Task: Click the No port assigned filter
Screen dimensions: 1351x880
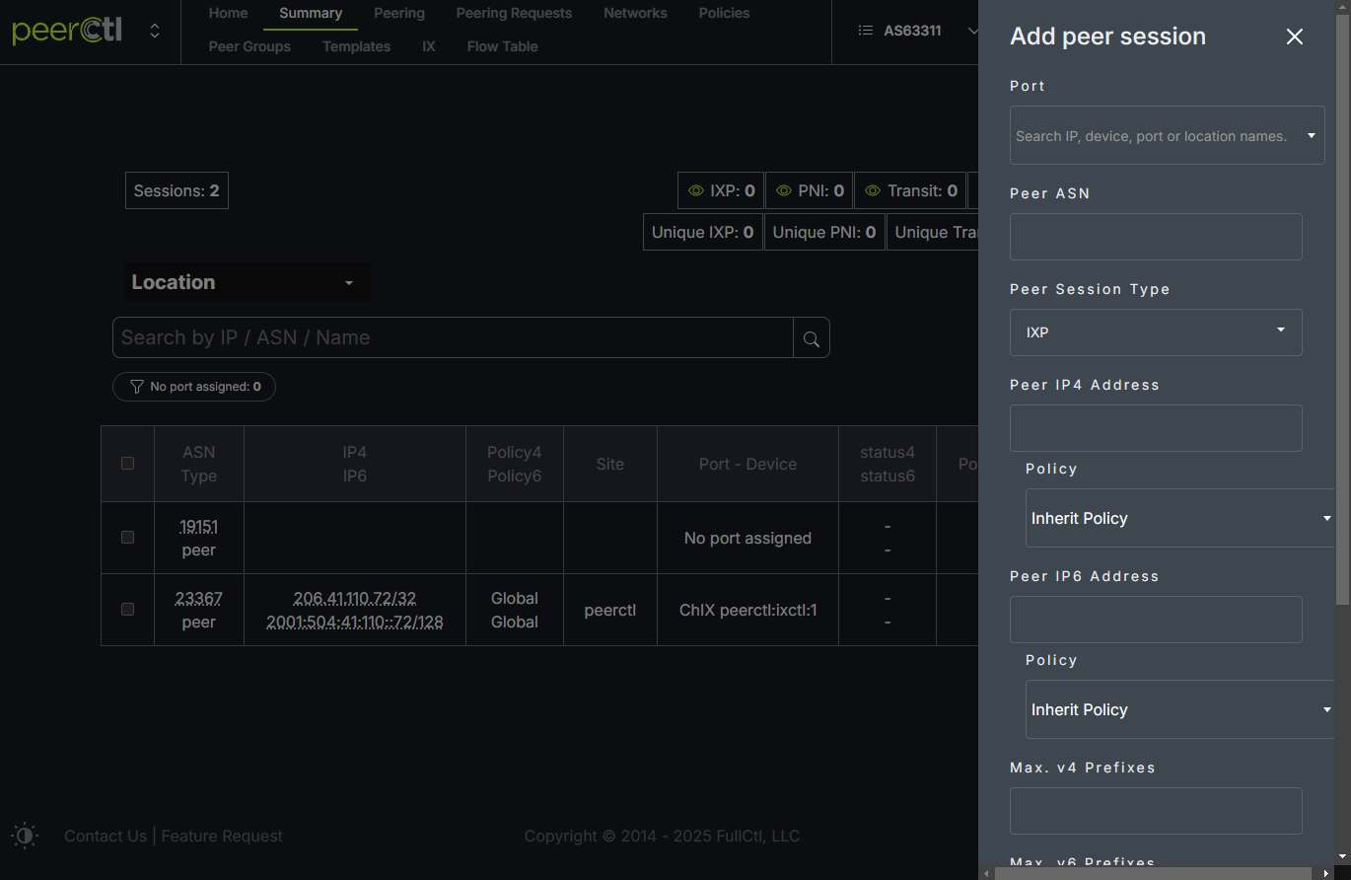Action: [194, 387]
